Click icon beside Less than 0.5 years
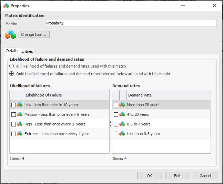This screenshot has height=184, width=223. pos(122,134)
